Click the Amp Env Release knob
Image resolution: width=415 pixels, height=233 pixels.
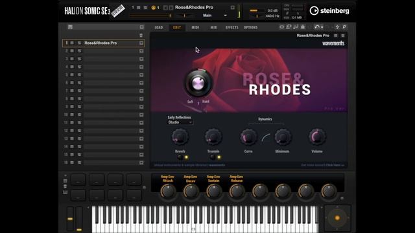pyautogui.click(x=237, y=192)
